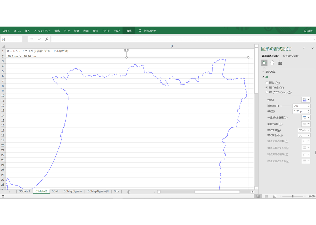The width and height of the screenshot is (316, 225).
Task: Click the Select All corner triangle
Action: pyautogui.click(x=3, y=46)
